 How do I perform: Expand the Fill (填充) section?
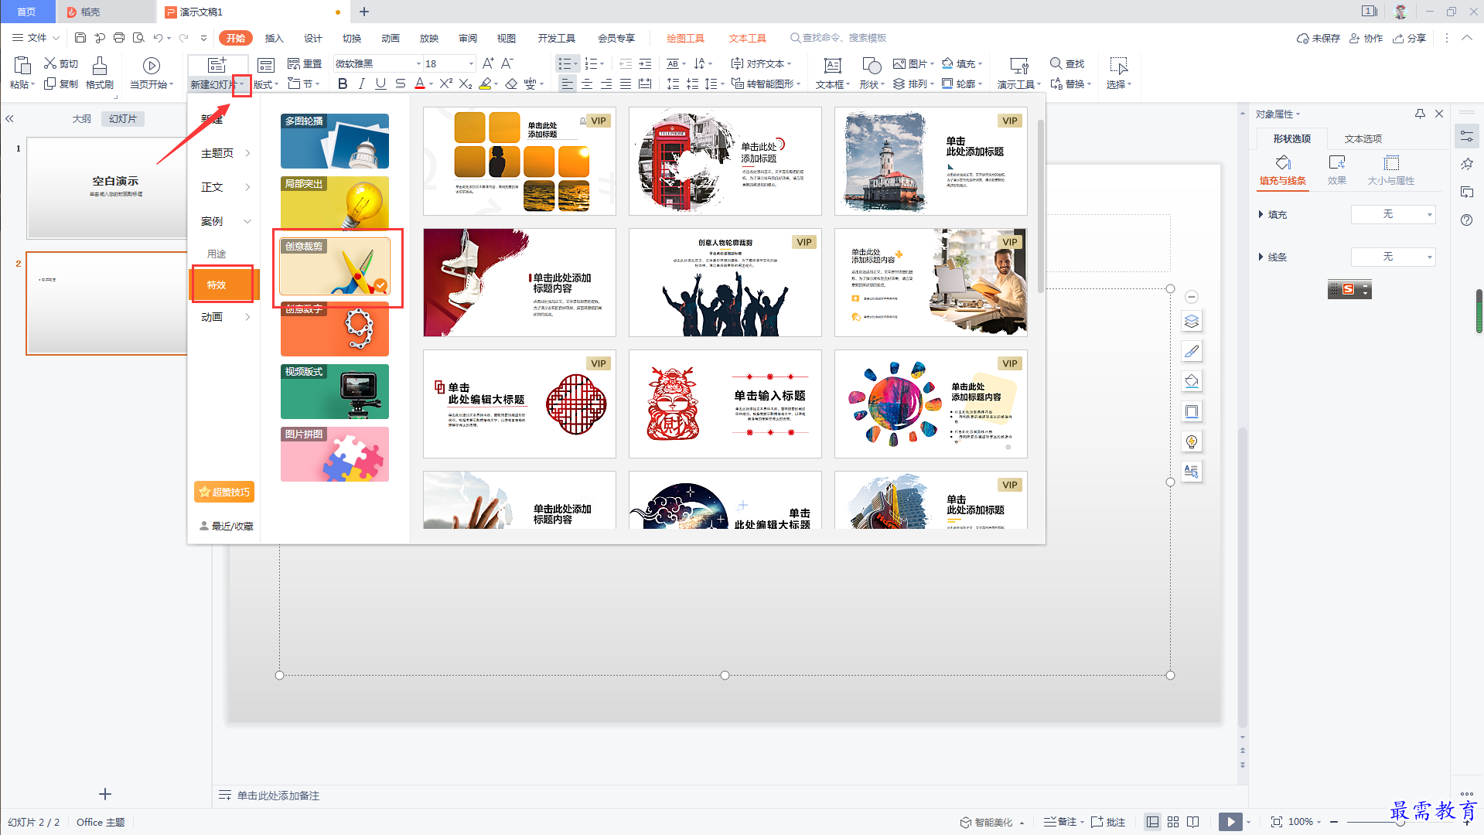click(1261, 215)
